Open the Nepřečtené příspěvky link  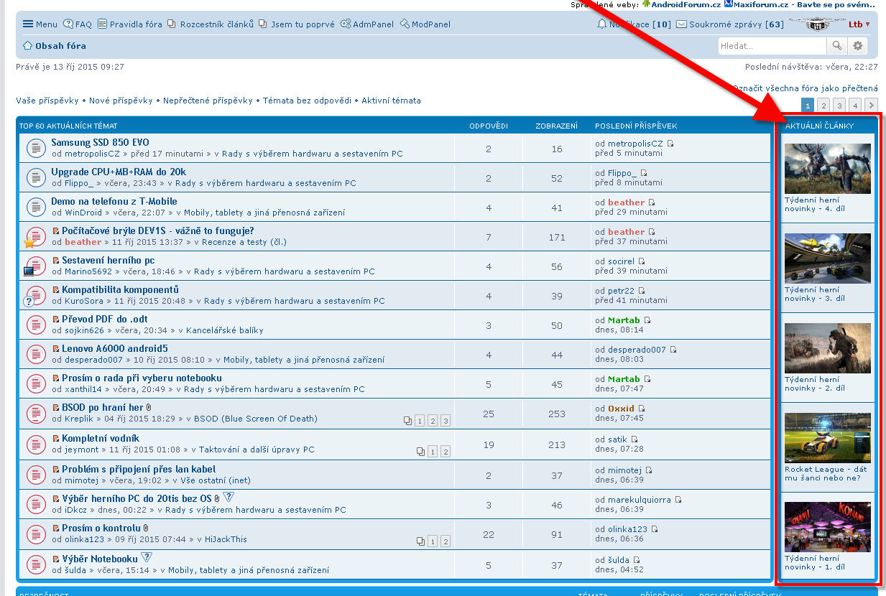click(x=208, y=101)
